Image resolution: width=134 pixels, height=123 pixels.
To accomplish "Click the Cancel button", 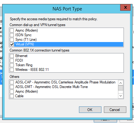I will (115, 110).
